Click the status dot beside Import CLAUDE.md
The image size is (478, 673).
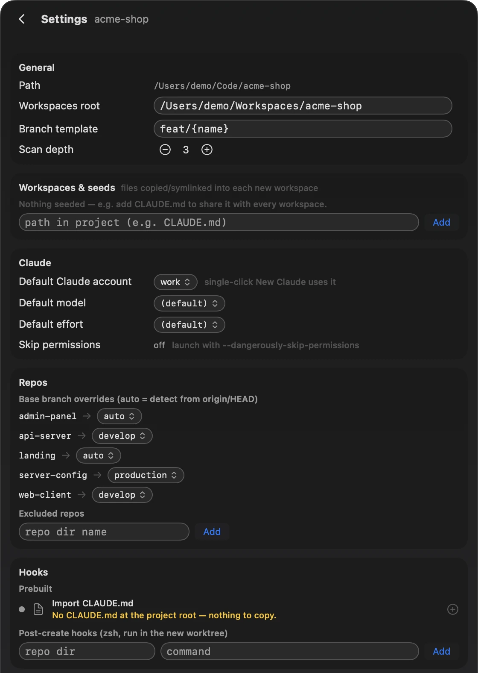[x=22, y=609]
